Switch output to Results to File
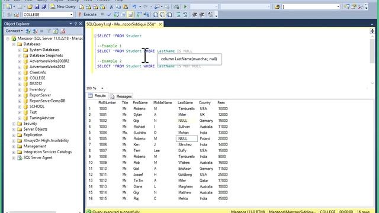Viewport: 379px width, 213px height. pos(169,15)
